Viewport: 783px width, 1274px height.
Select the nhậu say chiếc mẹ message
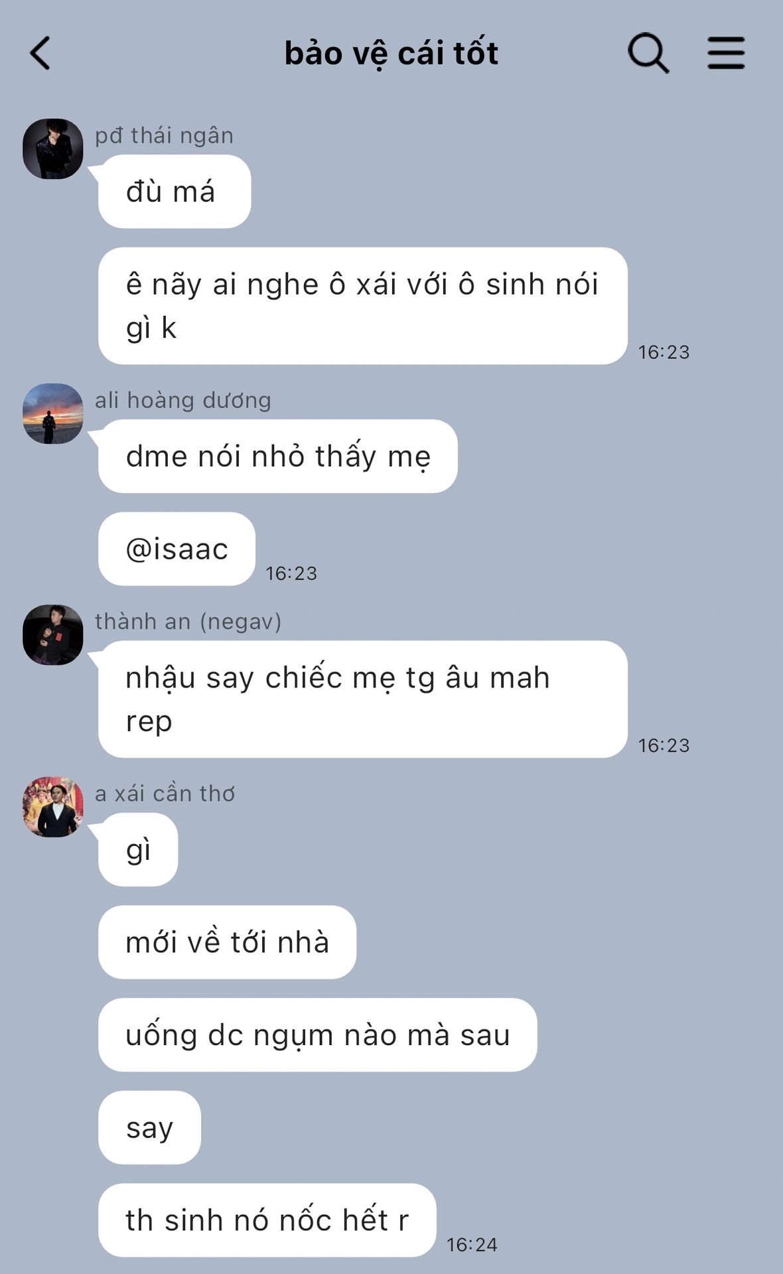point(363,699)
